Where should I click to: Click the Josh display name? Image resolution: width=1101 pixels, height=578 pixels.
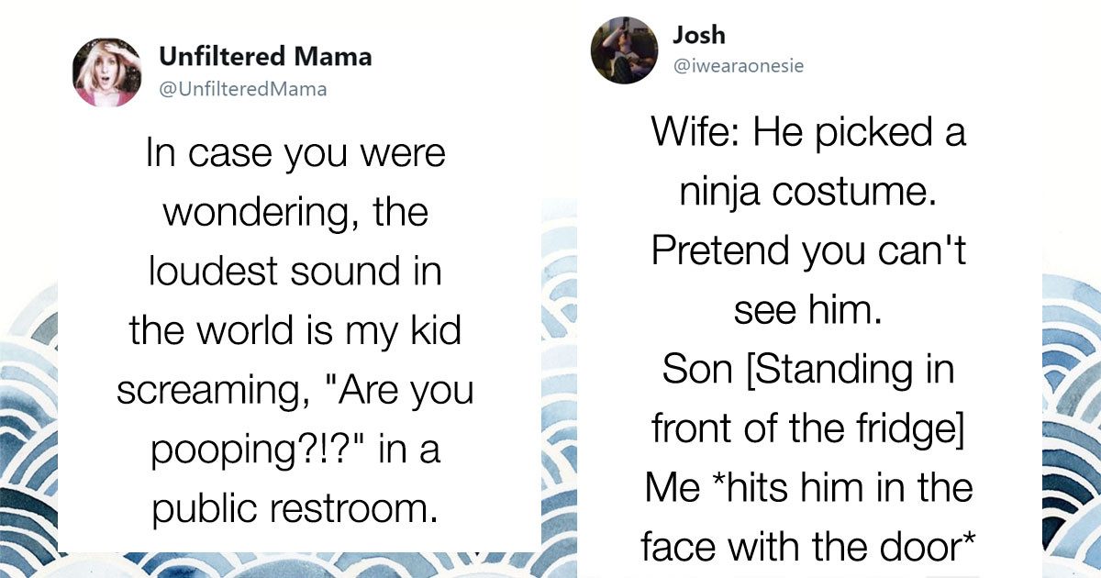[698, 35]
